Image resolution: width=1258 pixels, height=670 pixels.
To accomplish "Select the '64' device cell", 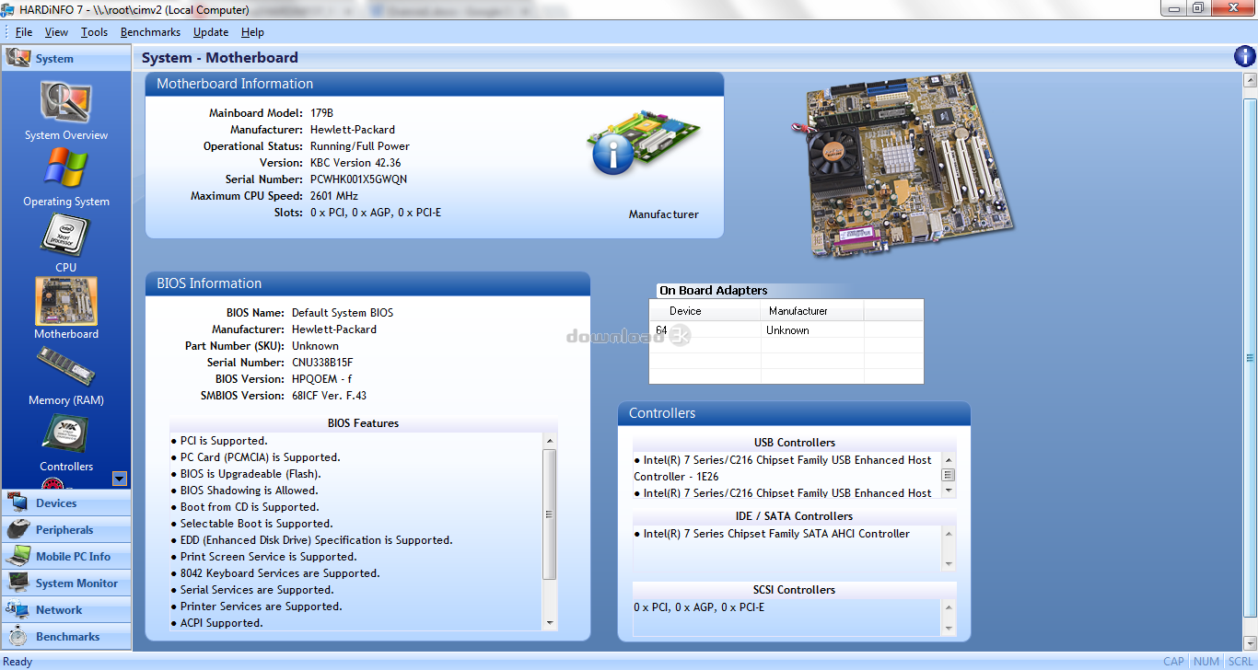I will click(705, 329).
